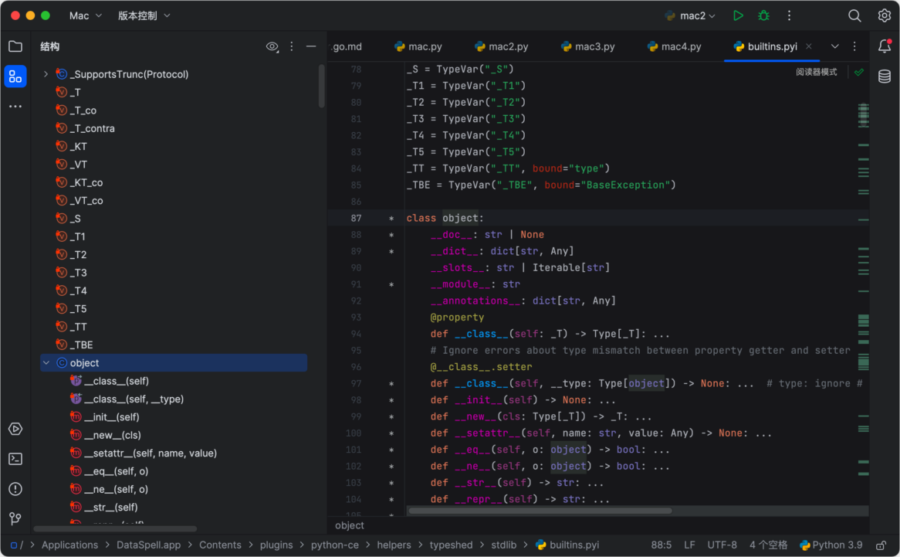This screenshot has height=557, width=900.
Task: Switch to the mac2.py tab
Action: click(x=502, y=46)
